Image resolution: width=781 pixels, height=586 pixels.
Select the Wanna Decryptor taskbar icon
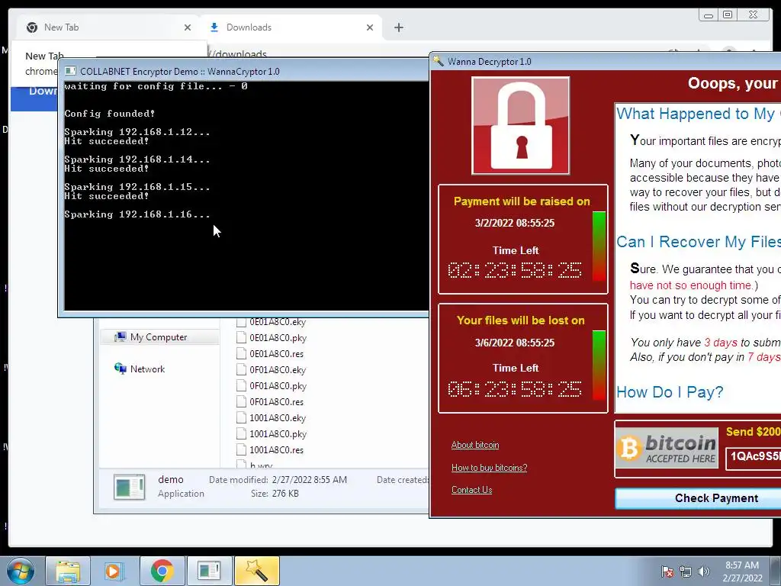pyautogui.click(x=256, y=571)
